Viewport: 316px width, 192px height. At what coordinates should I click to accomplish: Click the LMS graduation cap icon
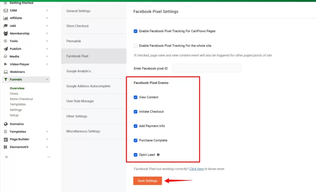[x=6, y=26]
